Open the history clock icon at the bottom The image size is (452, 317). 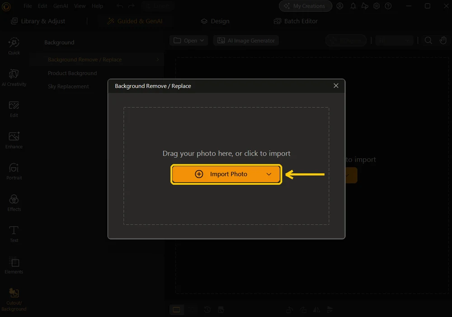[x=207, y=310]
